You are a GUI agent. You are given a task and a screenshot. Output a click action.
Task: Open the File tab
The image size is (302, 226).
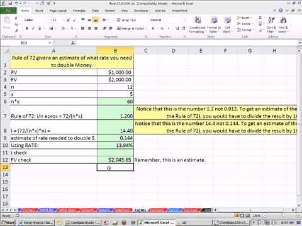[8, 11]
